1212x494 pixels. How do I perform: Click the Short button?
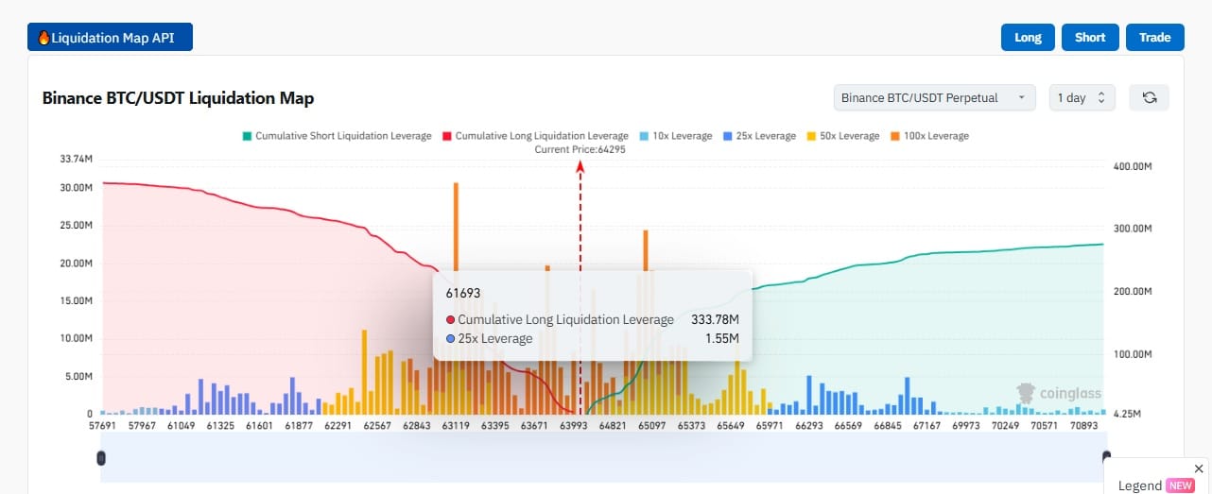point(1090,38)
